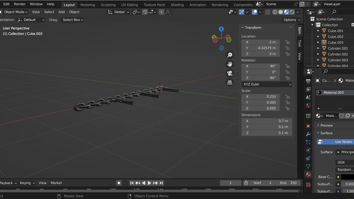Click the pin scene icon
The image size is (354, 199).
[296, 4]
